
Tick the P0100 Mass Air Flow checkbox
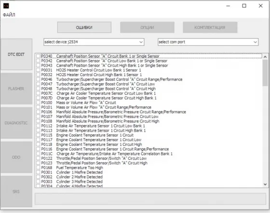[x=38, y=103]
